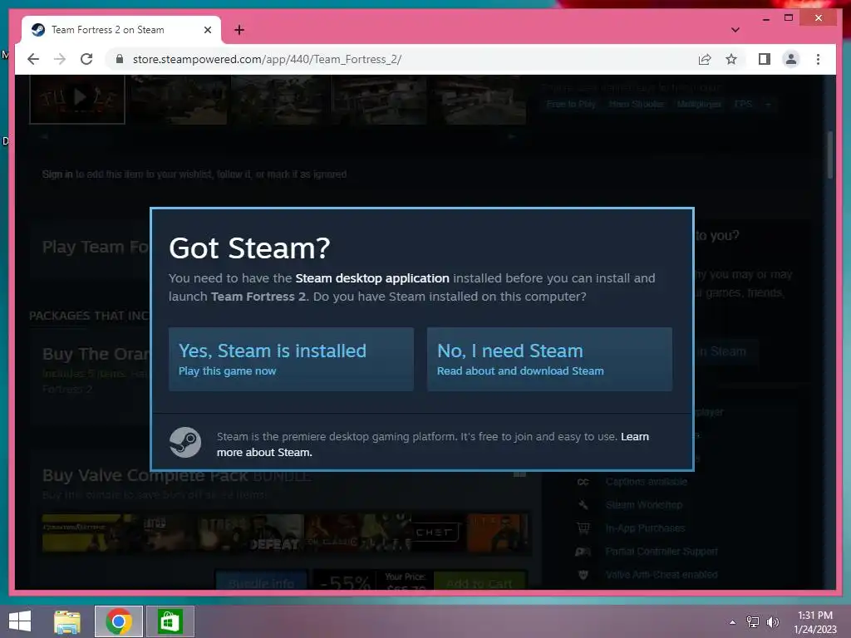Open the volume control in the tray

pyautogui.click(x=773, y=622)
